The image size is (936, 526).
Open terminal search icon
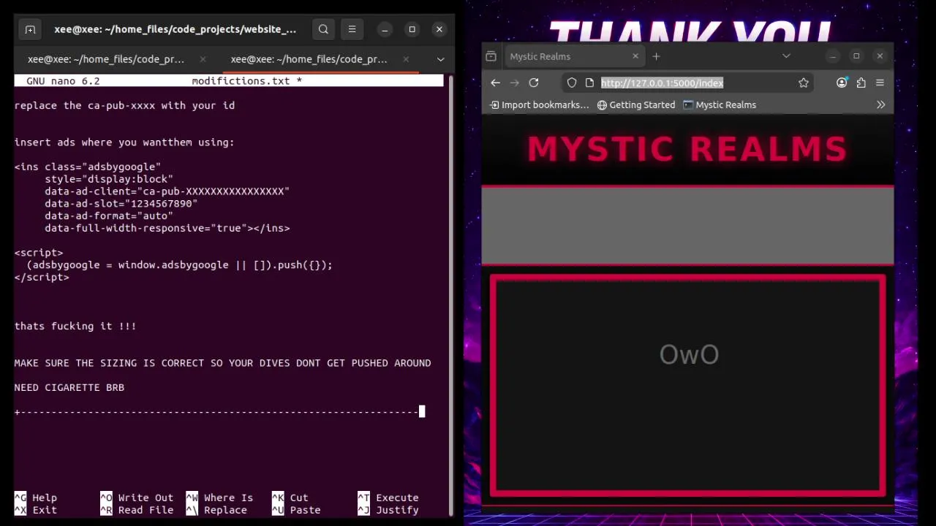323,29
